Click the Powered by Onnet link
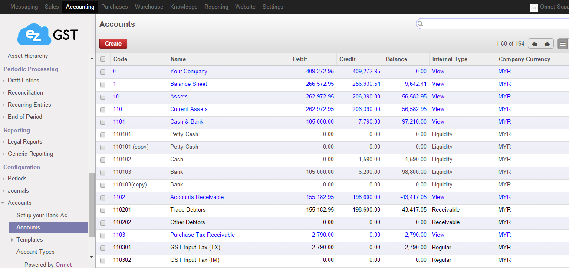 pyautogui.click(x=47, y=265)
